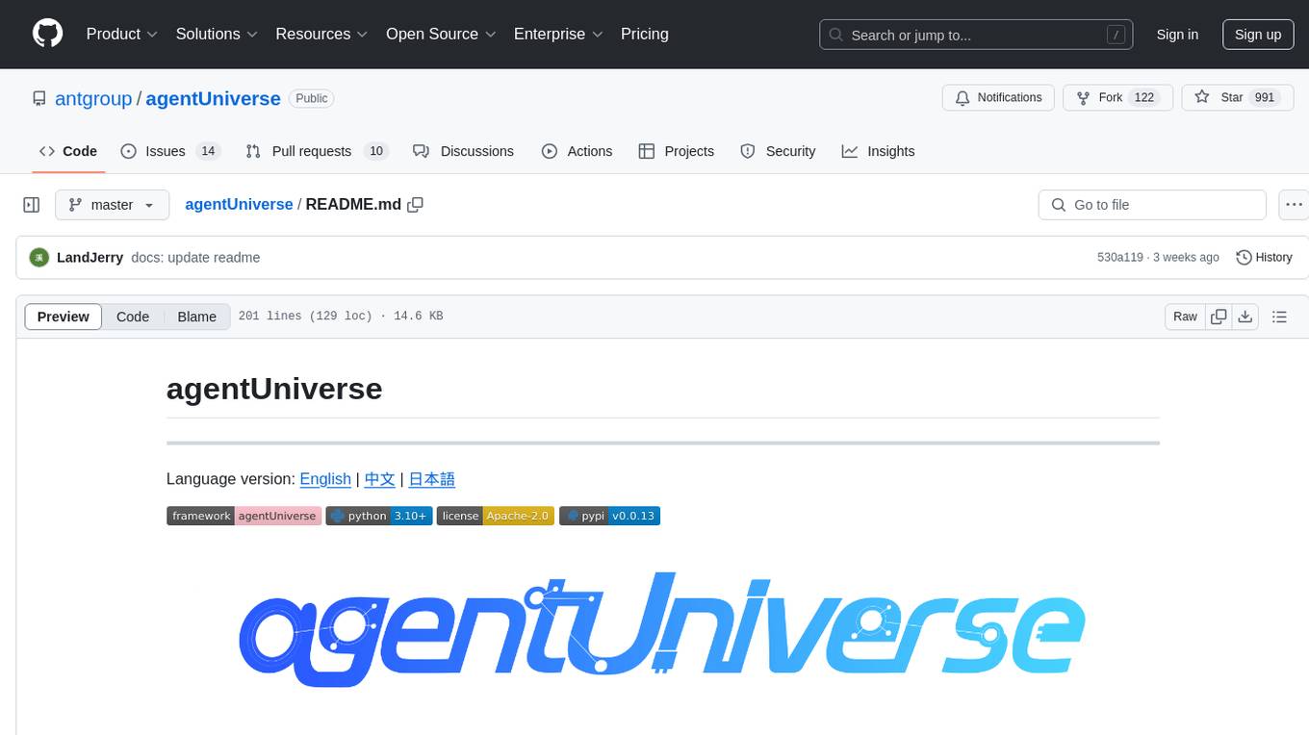1309x735 pixels.
Task: Open the Raw file view
Action: (1185, 317)
